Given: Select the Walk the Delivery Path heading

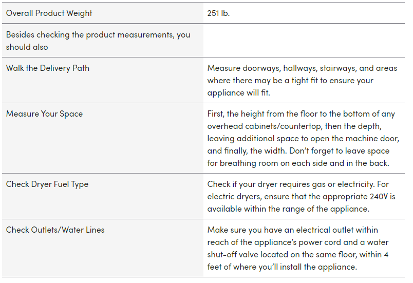Looking at the screenshot, I should pos(48,68).
